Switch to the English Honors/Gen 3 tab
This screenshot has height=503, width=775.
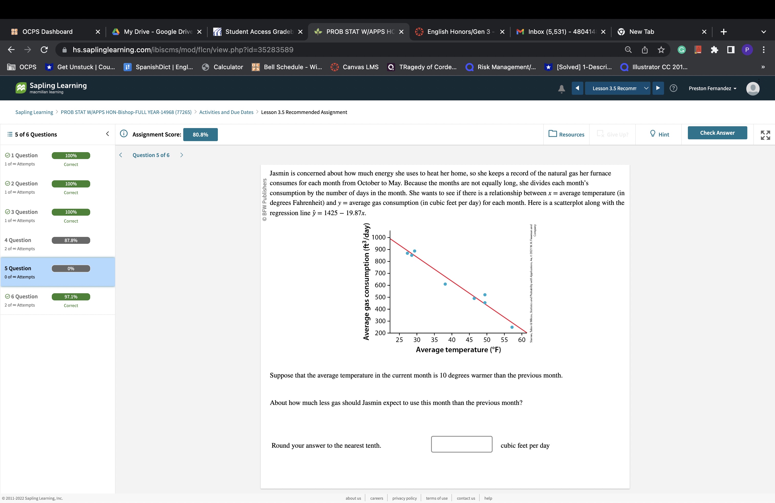[x=456, y=32]
